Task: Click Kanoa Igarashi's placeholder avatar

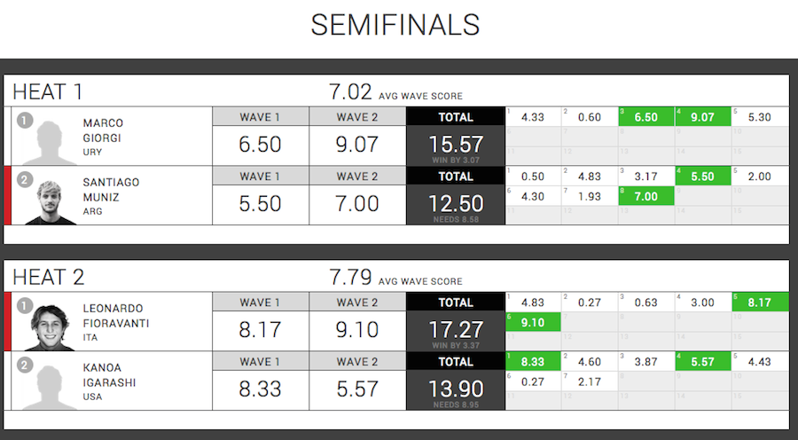Action: 50,388
